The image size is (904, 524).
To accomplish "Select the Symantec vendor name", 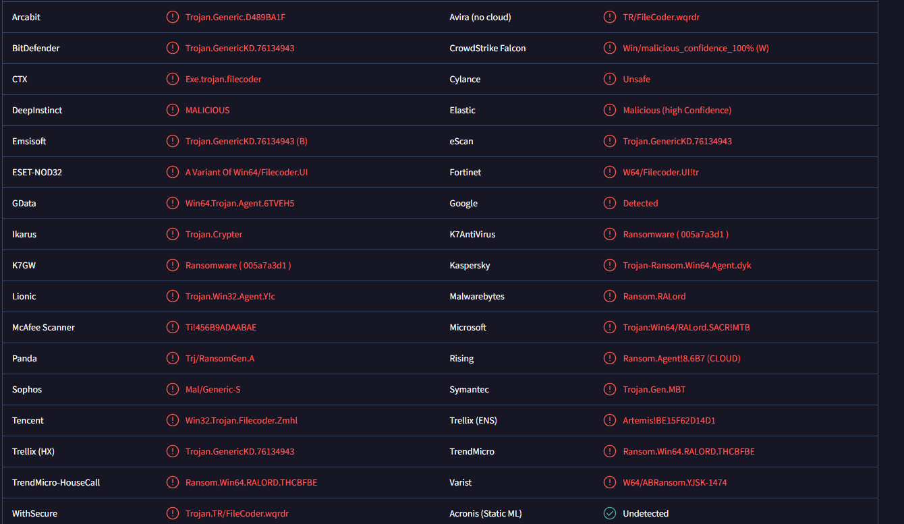I will (470, 389).
